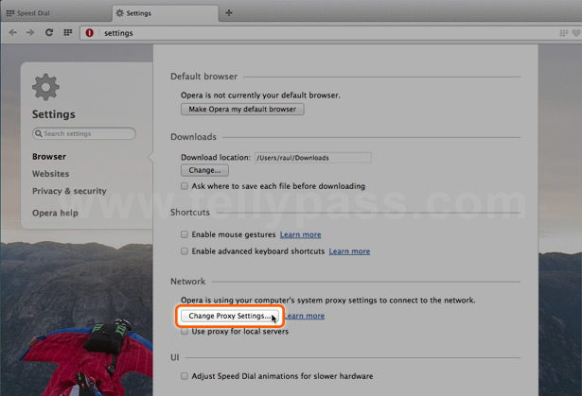Open Speed Dial from toolbar grid icon

point(67,33)
